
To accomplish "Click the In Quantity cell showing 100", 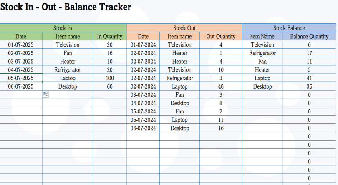I will click(x=109, y=78).
